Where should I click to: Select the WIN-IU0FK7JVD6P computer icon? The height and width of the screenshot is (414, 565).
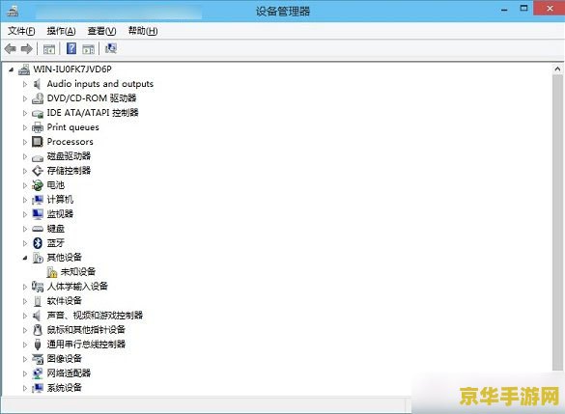(24, 69)
